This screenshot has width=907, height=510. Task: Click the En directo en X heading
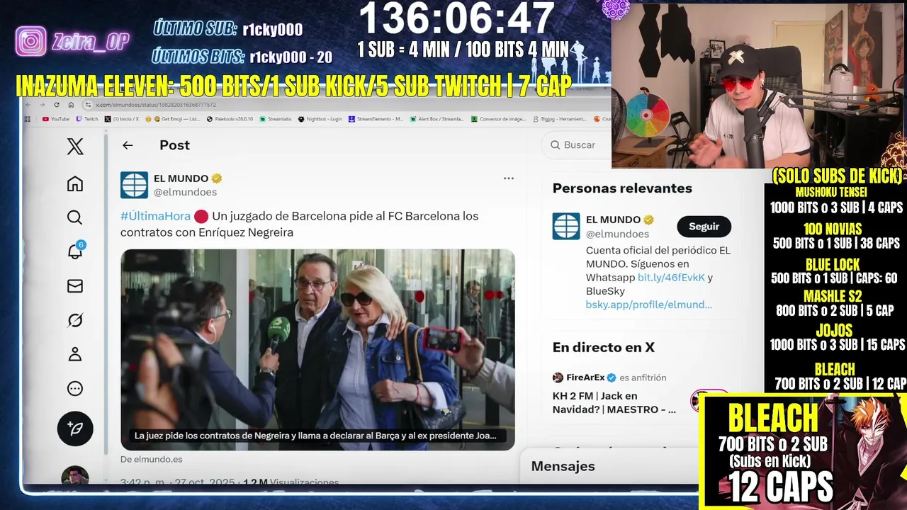(x=604, y=347)
